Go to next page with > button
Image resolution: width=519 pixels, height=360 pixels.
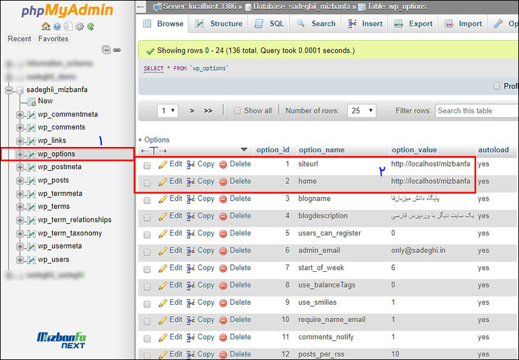(x=191, y=111)
